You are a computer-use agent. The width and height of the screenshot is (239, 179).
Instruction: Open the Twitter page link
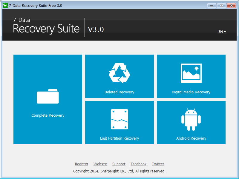point(158,164)
